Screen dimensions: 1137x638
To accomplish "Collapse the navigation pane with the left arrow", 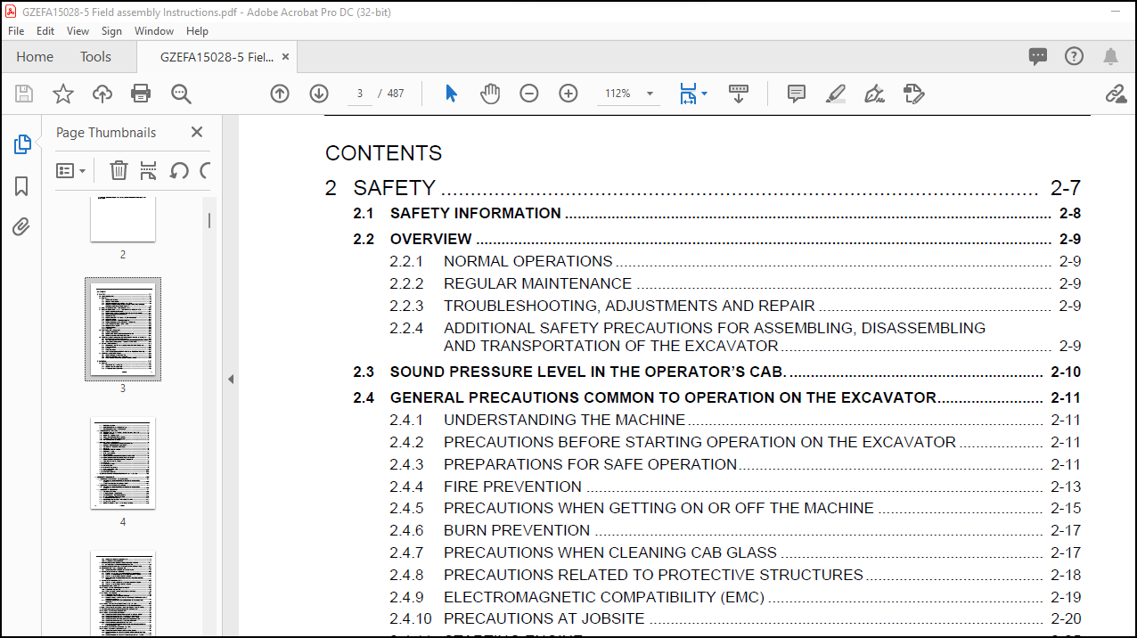I will [230, 379].
